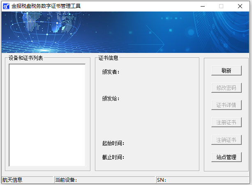Select the greyed-out 修改密码 button
Viewport: 252px width, 185px height.
tap(226, 88)
